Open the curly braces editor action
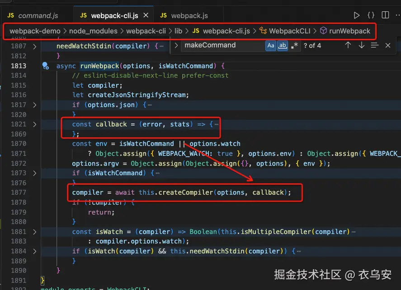Viewport: 401px width, 290px height. pos(371,15)
